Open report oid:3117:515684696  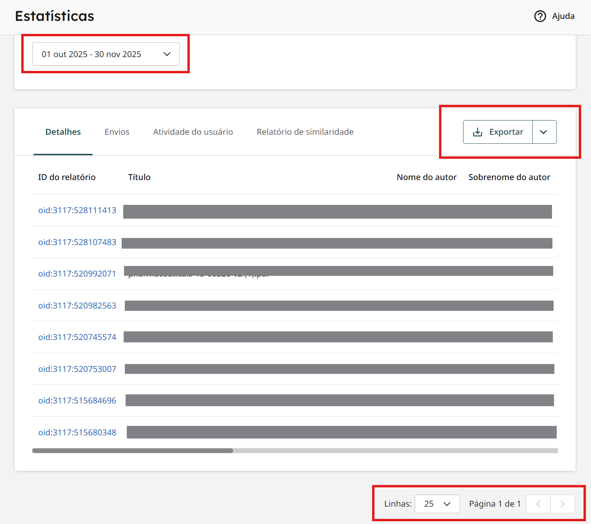[x=77, y=401]
